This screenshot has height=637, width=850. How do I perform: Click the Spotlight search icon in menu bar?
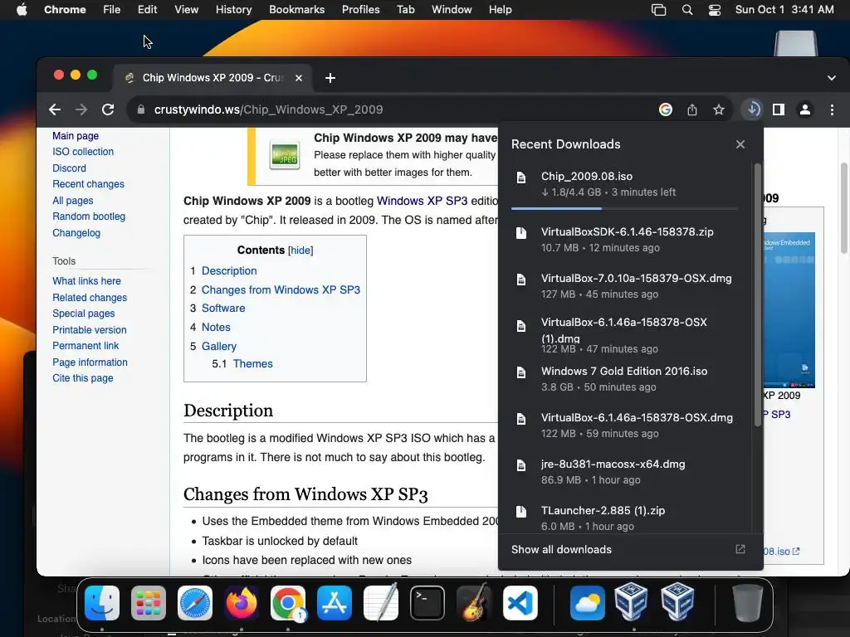coord(686,10)
